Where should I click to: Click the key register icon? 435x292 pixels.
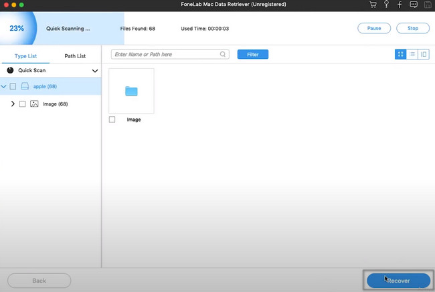(x=386, y=4)
